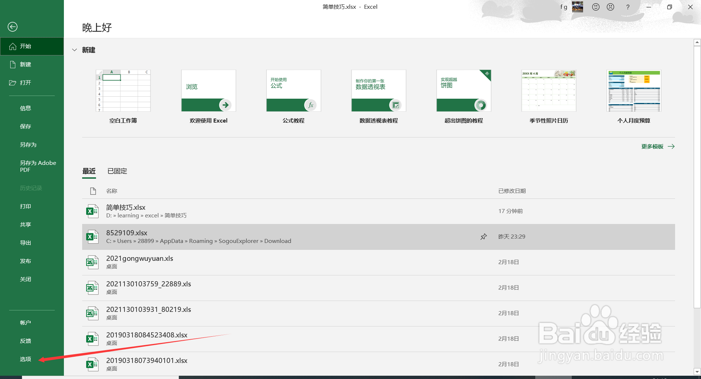
Task: Click the Excel icon of 8529109.xlsx
Action: pos(92,237)
